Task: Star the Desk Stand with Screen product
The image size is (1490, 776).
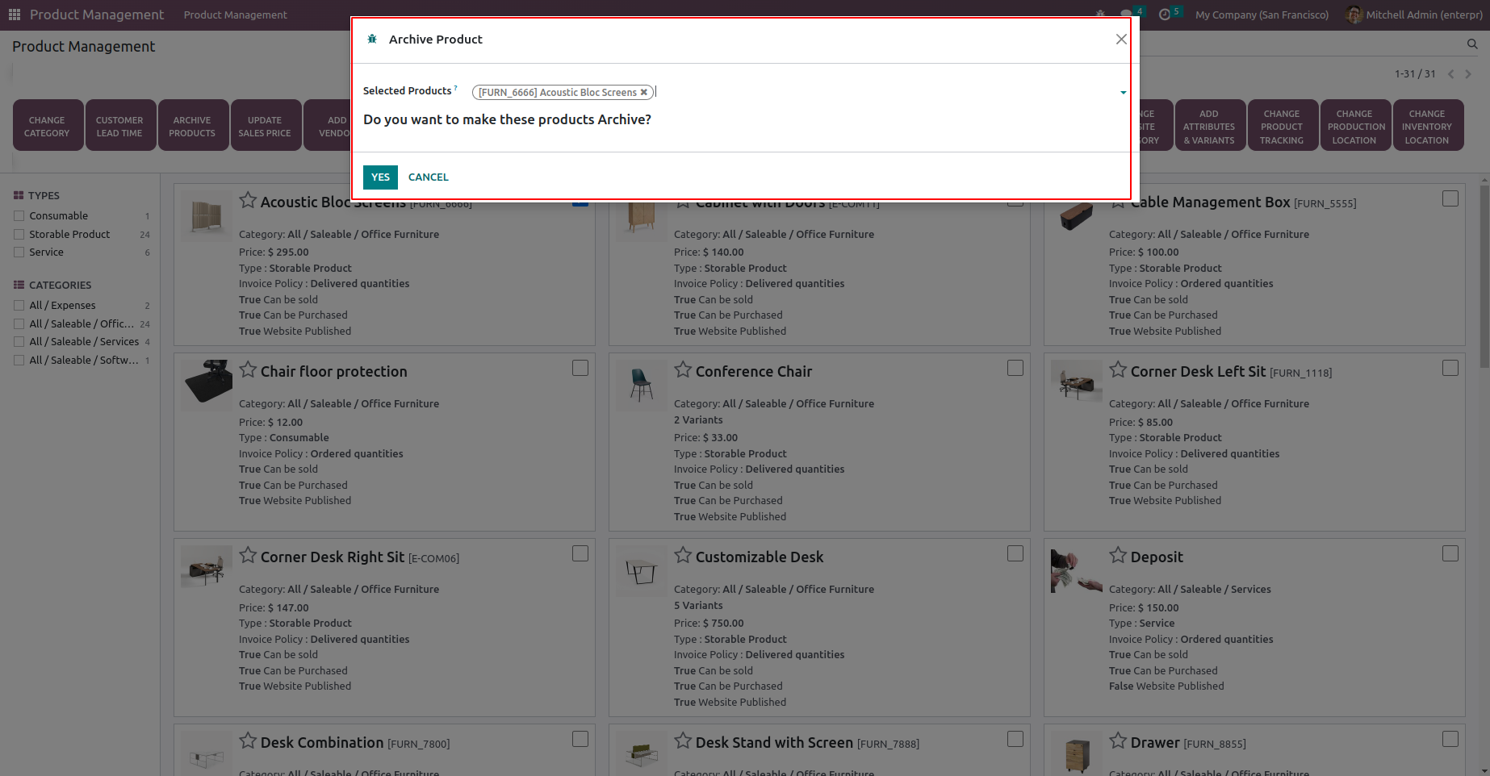Action: [683, 741]
